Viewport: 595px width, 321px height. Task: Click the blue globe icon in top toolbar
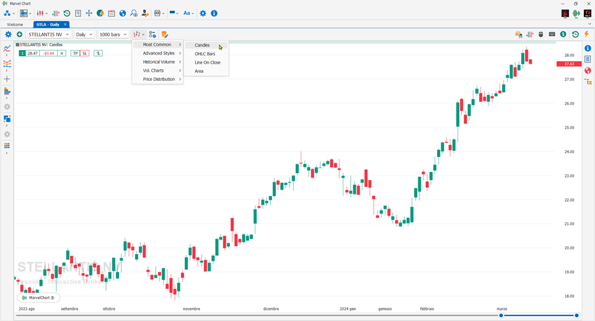123,13
